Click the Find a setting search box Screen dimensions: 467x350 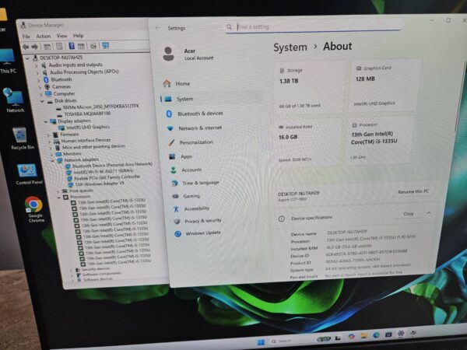coord(314,26)
